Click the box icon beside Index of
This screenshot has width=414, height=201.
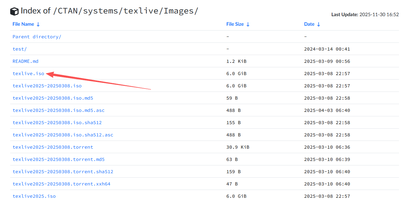(14, 11)
